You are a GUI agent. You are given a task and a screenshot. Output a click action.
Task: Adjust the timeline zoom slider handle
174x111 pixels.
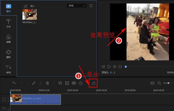168,83
